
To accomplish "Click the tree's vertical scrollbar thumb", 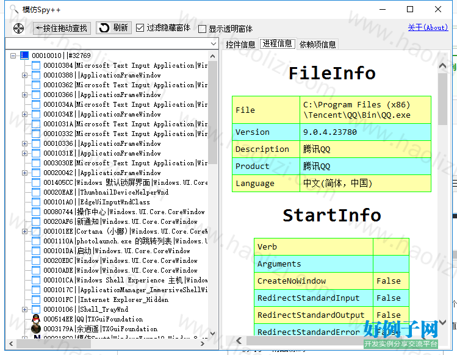I will point(213,112).
